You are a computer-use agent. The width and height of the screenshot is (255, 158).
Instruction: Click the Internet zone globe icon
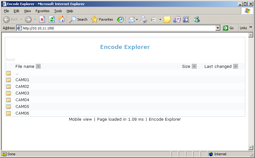[x=211, y=154]
